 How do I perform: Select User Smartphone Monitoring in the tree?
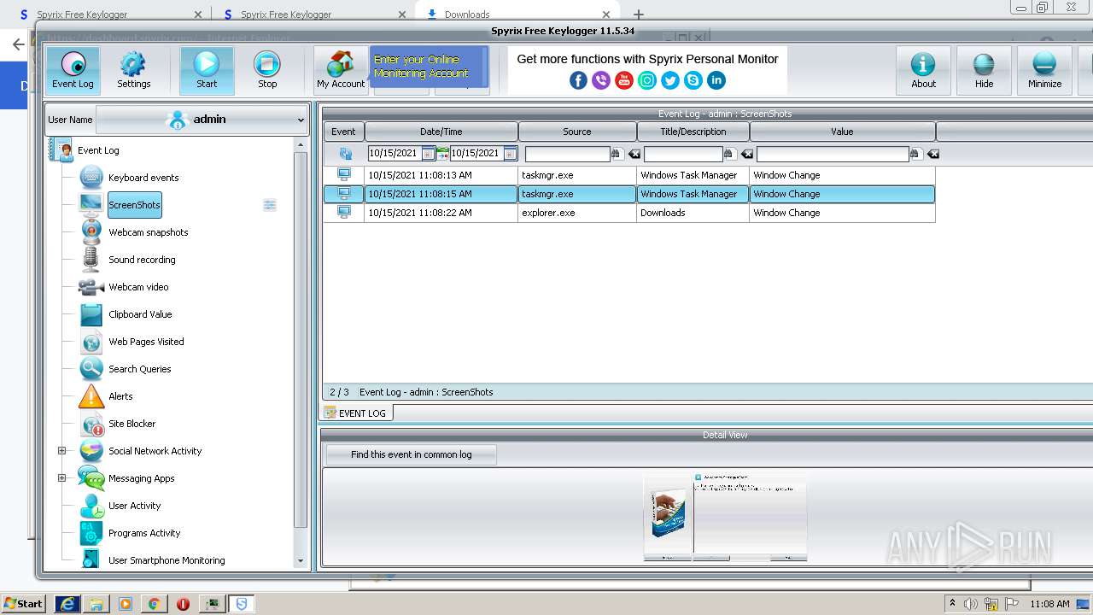[x=167, y=560]
